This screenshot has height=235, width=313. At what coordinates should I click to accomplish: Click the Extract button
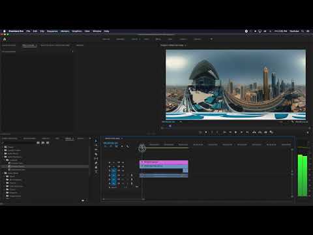(x=260, y=132)
